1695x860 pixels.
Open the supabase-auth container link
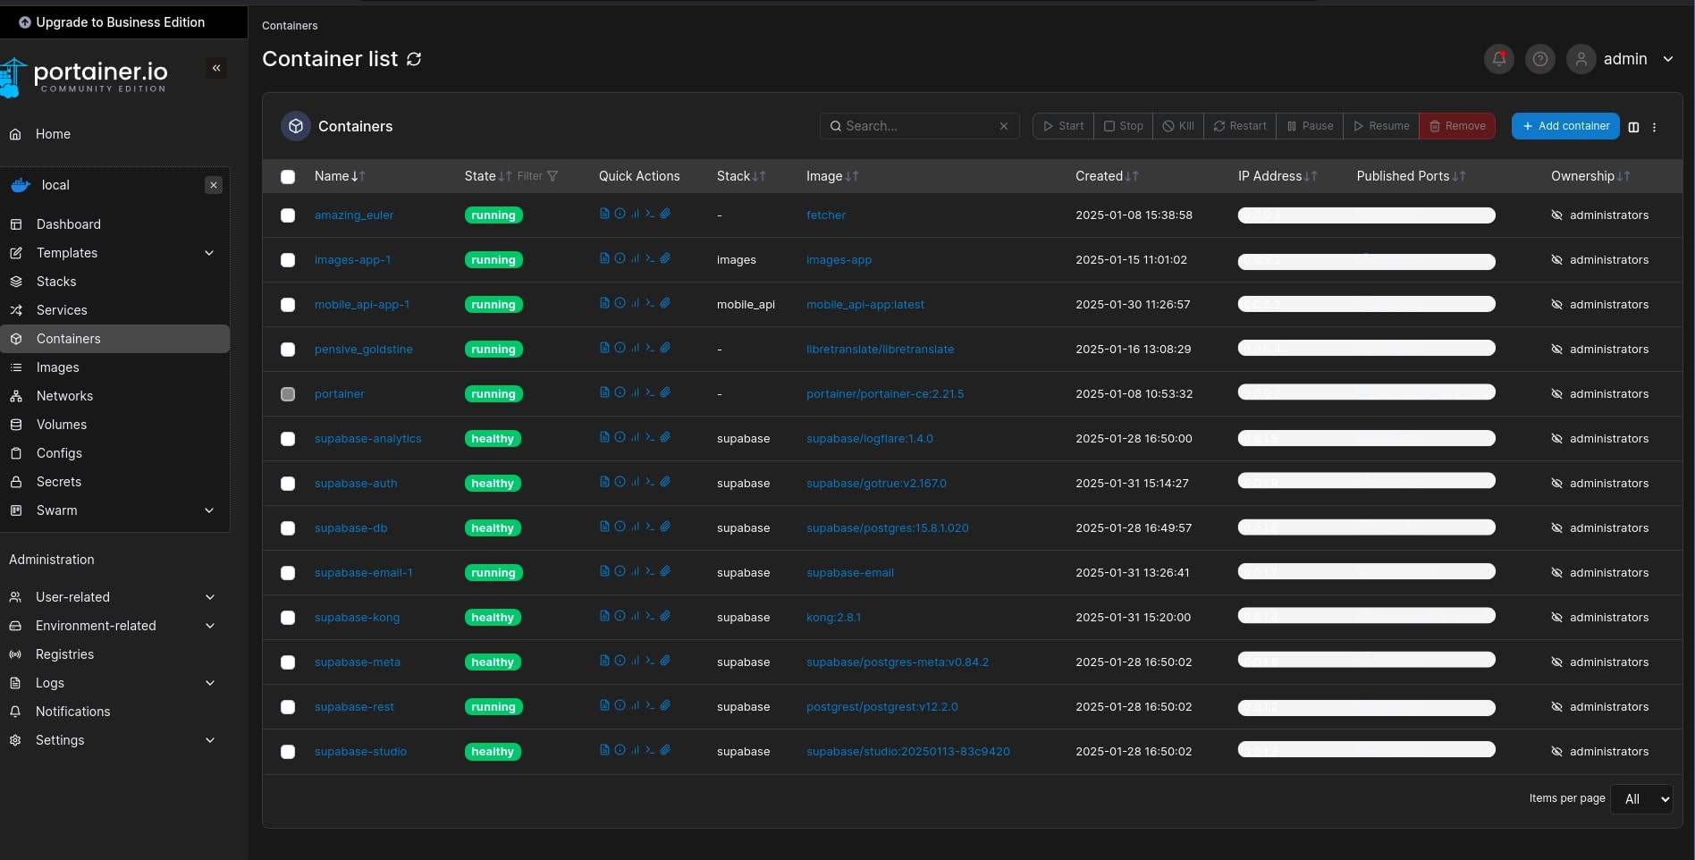356,484
